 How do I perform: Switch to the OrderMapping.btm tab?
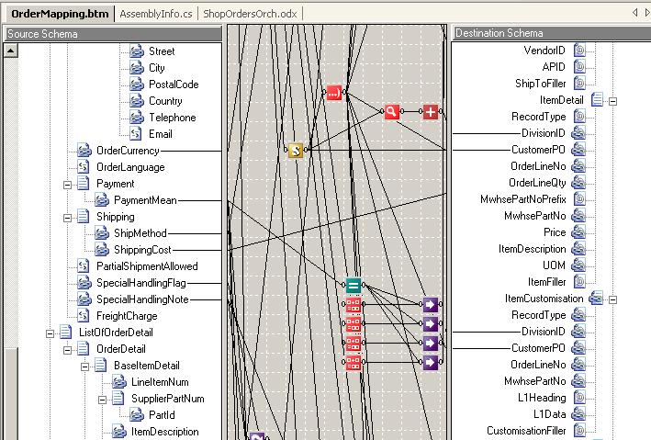pos(60,14)
